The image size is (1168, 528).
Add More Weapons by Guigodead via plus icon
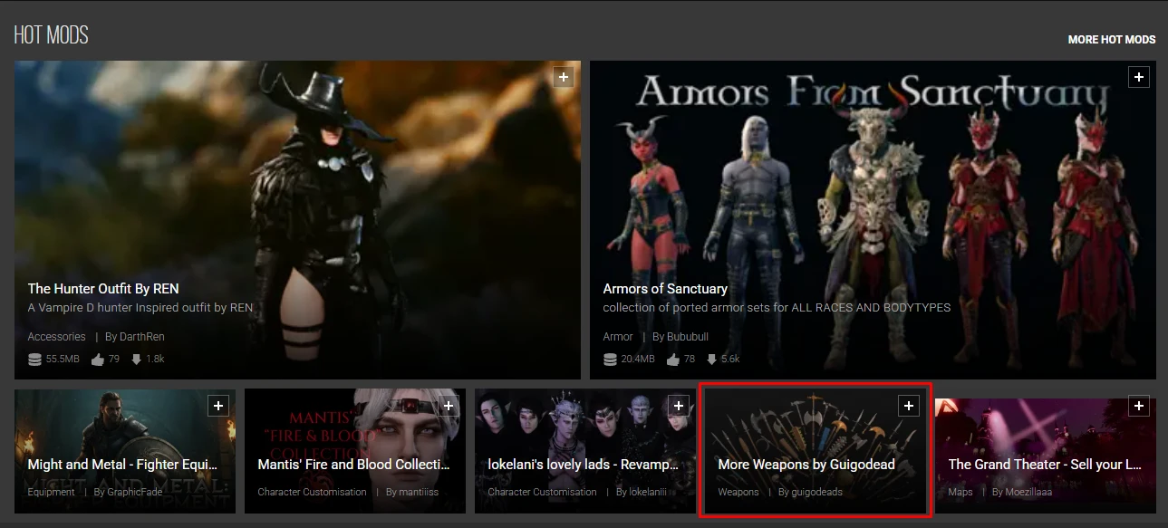[909, 406]
